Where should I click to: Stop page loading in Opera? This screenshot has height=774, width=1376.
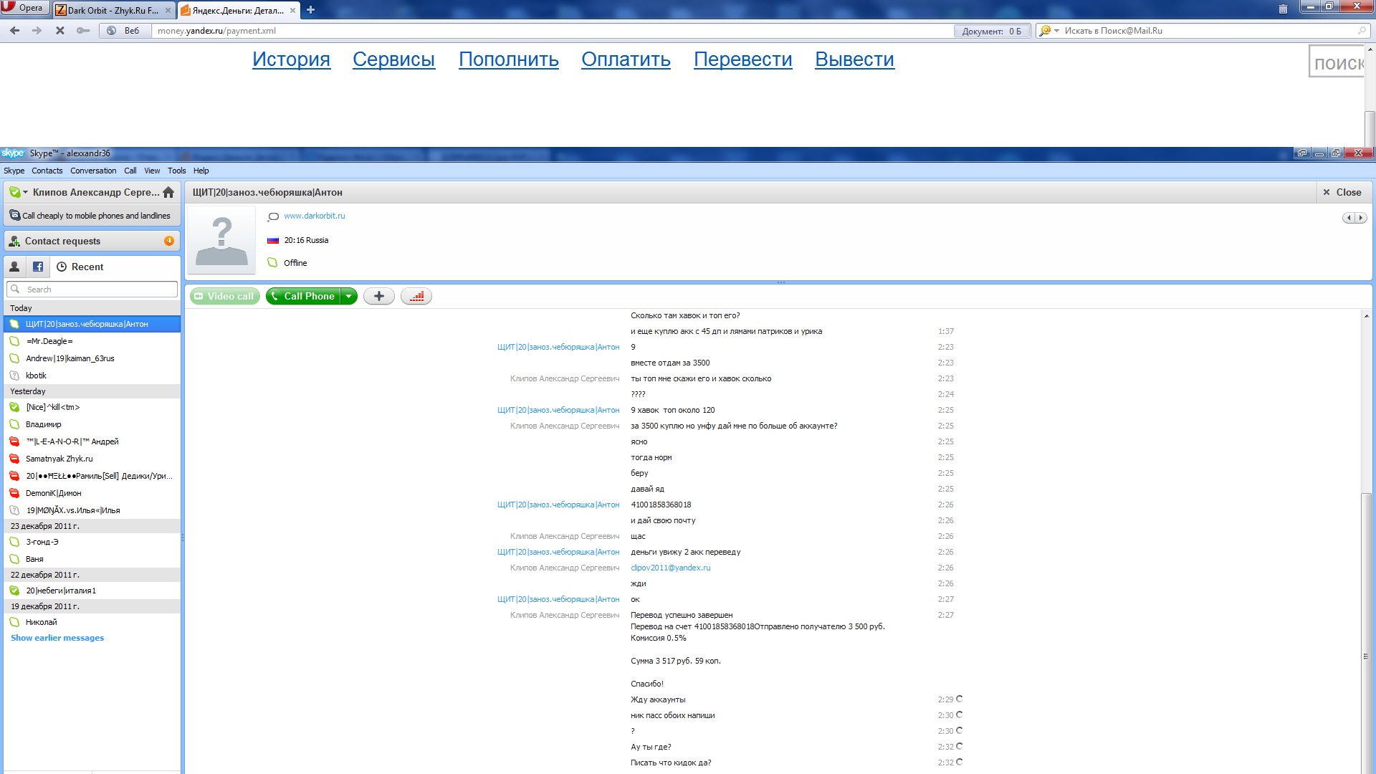pos(60,31)
